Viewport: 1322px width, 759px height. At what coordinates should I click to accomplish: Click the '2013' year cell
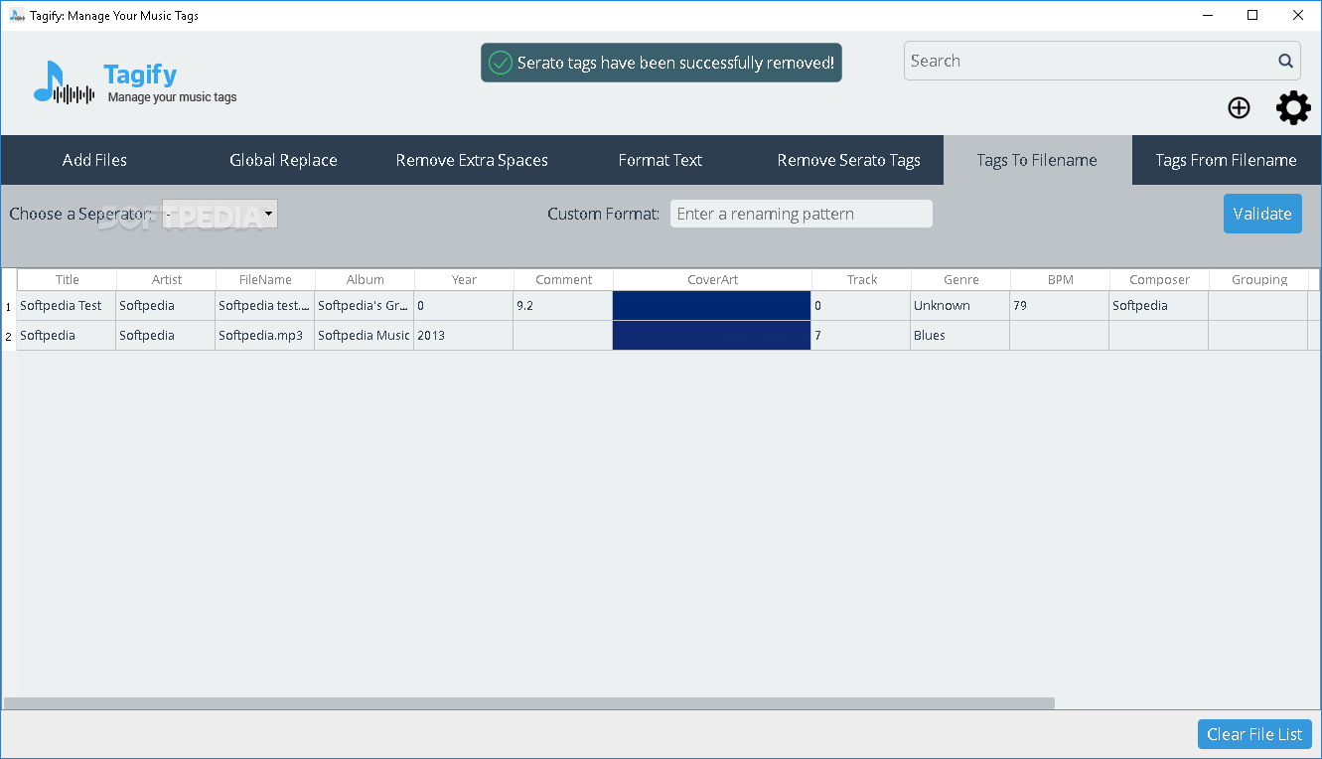tap(464, 336)
